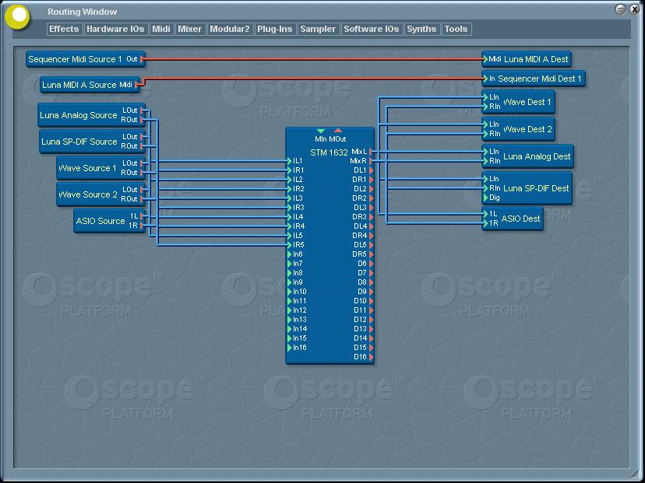Screen dimensions: 645x483
Task: Select the ASIO Dest module label
Action: (520, 219)
